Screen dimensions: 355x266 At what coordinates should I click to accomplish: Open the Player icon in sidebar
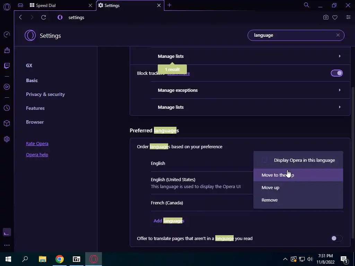(7, 87)
